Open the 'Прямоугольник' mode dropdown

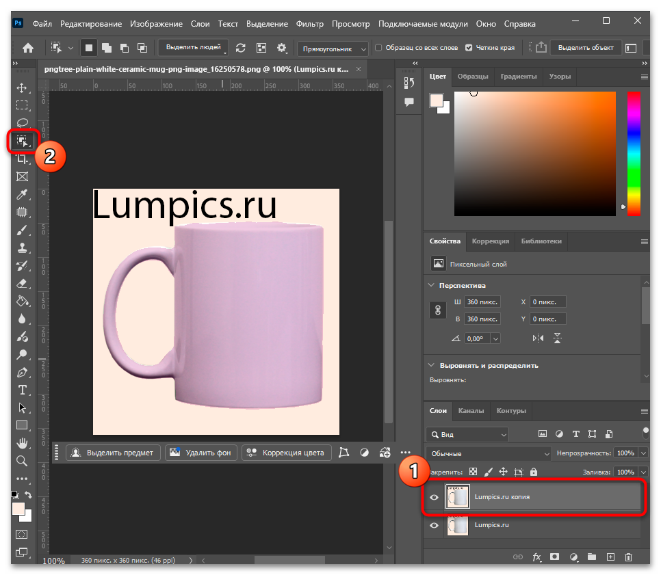click(333, 49)
